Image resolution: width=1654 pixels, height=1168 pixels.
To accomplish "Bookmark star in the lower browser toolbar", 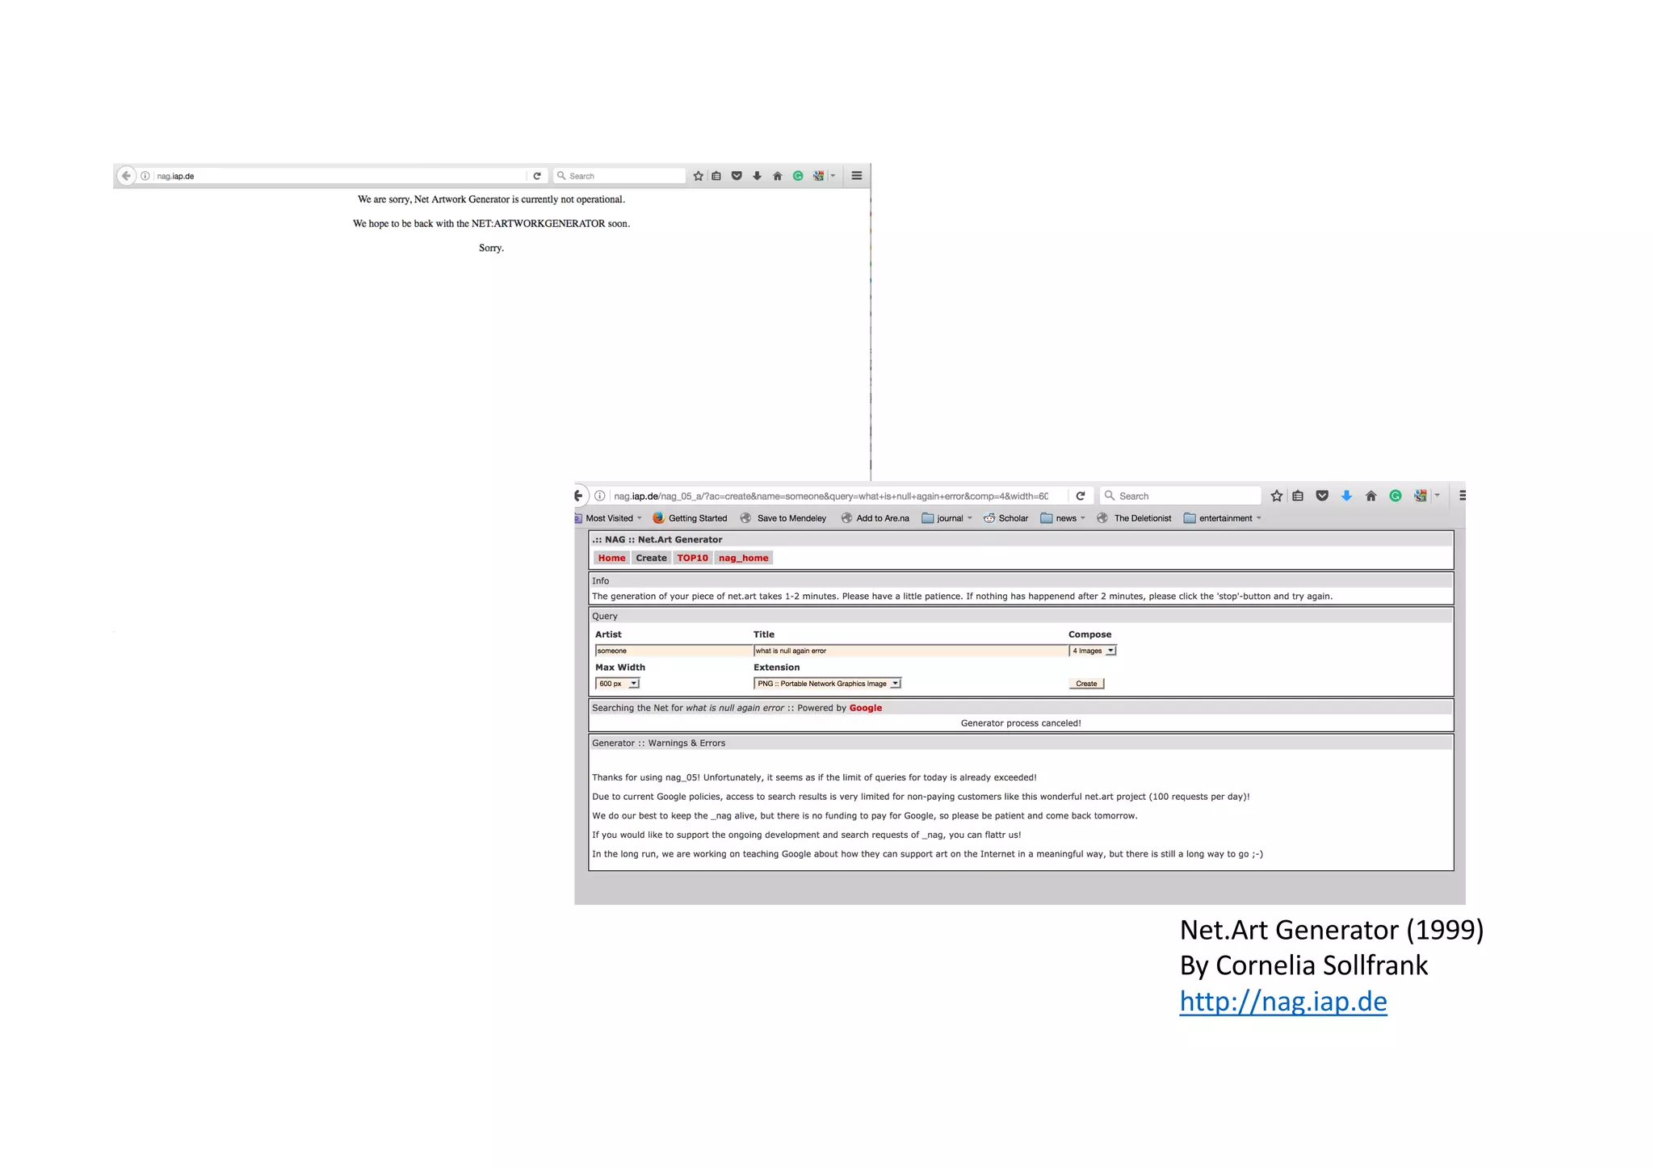I will coord(1277,496).
